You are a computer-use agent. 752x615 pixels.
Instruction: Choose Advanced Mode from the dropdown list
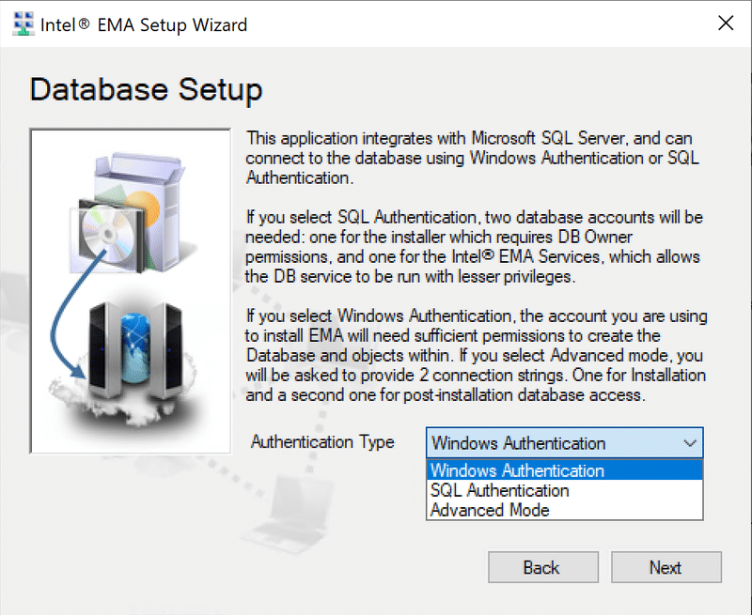(x=489, y=510)
